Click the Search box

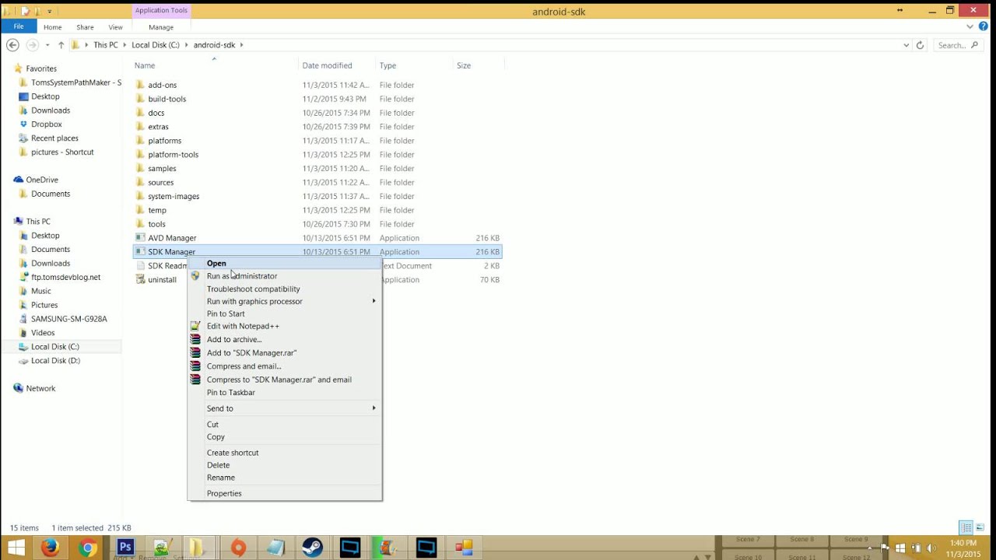click(x=958, y=45)
